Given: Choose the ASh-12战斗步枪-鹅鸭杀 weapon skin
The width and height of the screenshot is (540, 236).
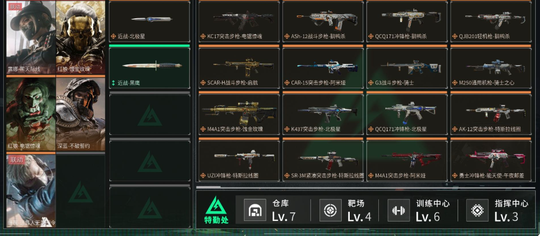Looking at the screenshot, I should [x=323, y=22].
